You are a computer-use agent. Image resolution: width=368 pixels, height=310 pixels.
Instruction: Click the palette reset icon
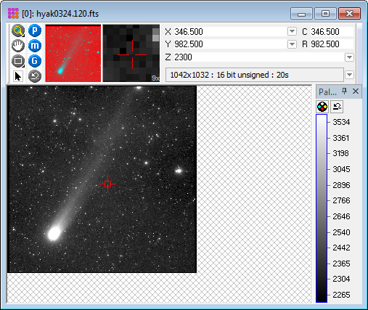click(x=337, y=107)
